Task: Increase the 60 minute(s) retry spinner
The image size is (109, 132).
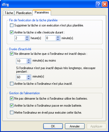Action: pyautogui.click(x=28, y=76)
